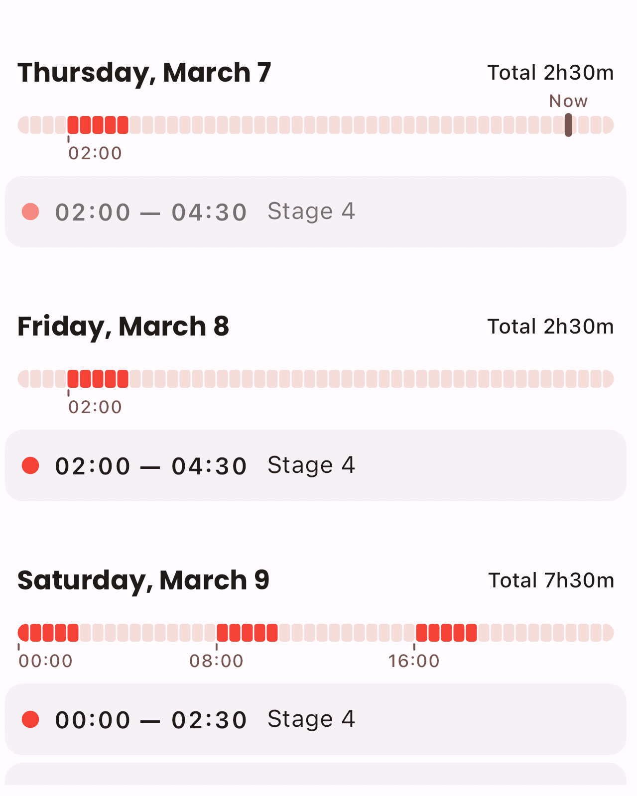Click Saturday's red block starting at 08:00
The height and width of the screenshot is (796, 637).
point(247,633)
